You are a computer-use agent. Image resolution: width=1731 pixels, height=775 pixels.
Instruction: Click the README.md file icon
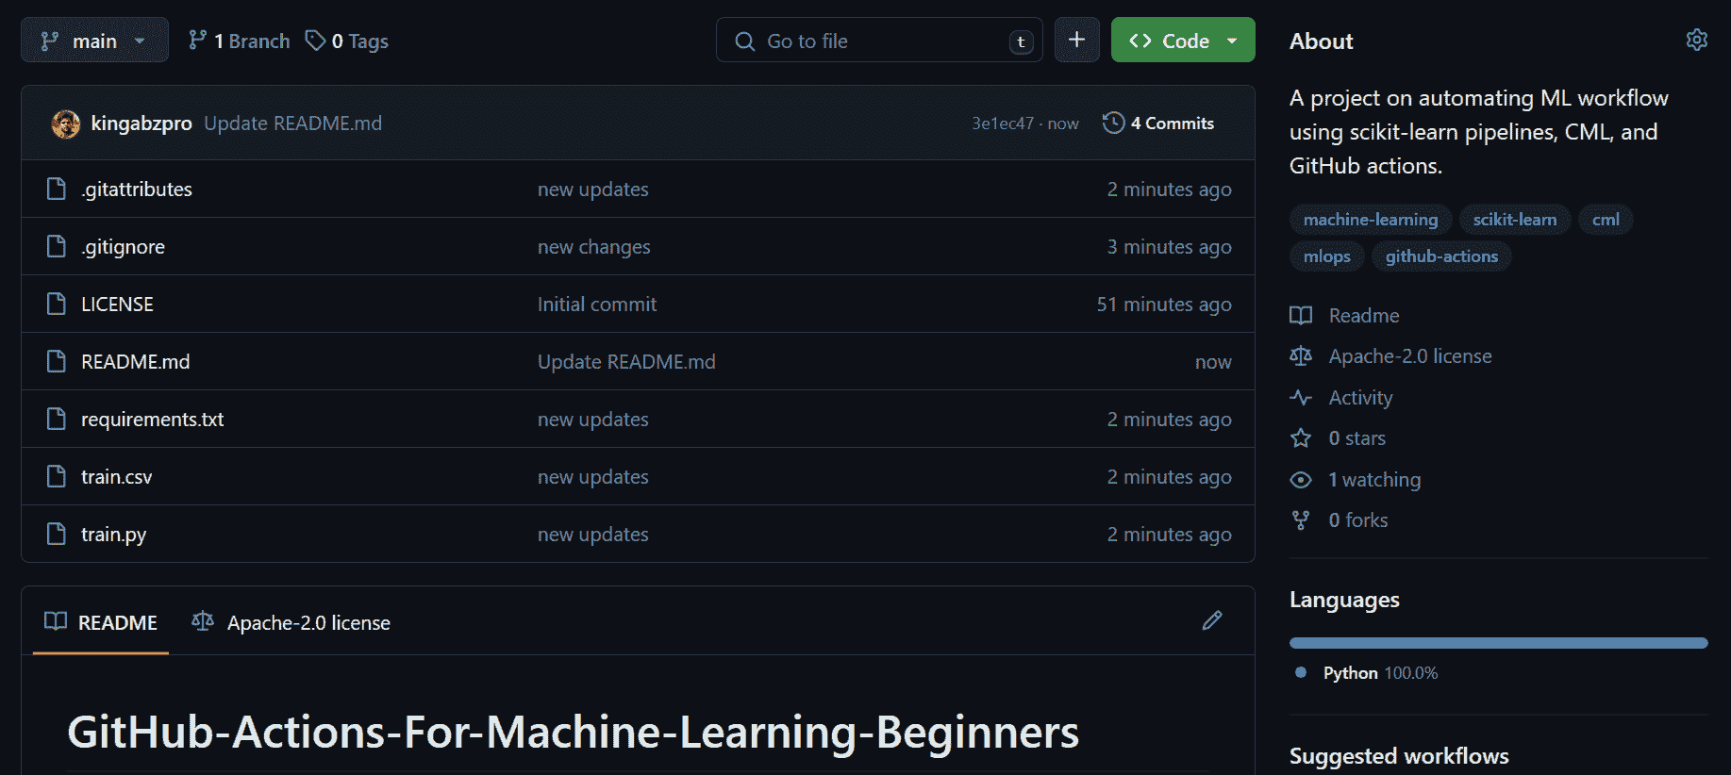coord(57,361)
